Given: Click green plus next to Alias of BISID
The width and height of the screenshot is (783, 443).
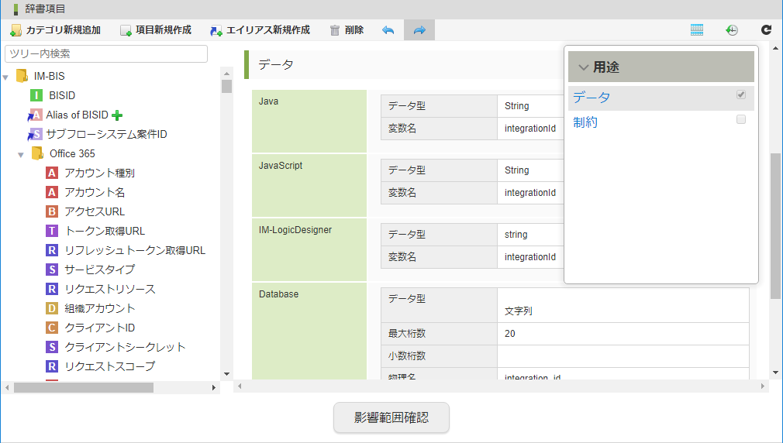Looking at the screenshot, I should [x=117, y=115].
